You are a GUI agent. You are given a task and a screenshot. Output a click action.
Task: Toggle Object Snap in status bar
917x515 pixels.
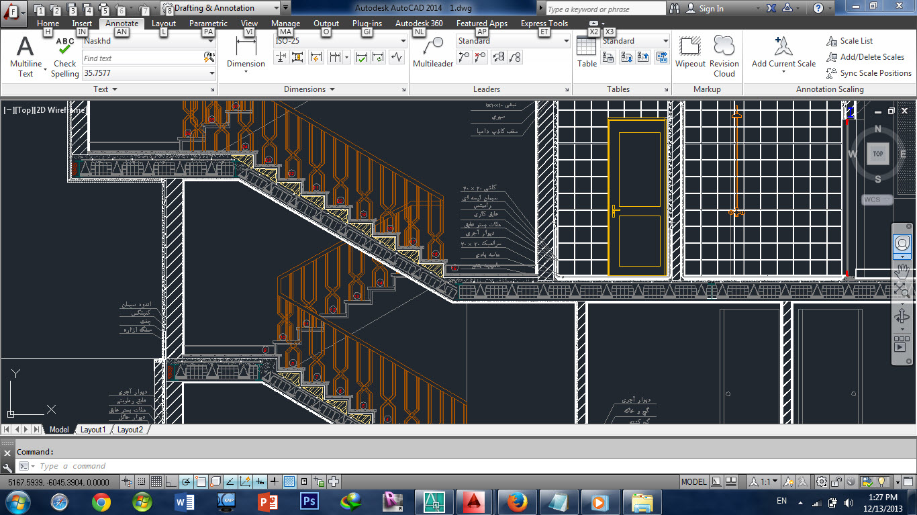coord(200,481)
